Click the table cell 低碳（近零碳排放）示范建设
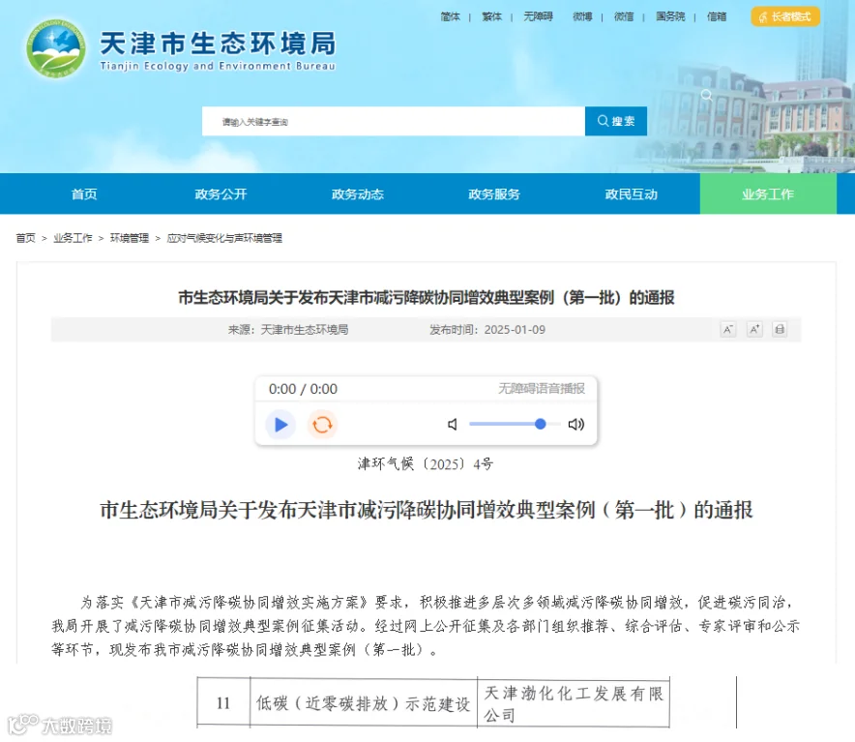The image size is (855, 742). point(363,703)
